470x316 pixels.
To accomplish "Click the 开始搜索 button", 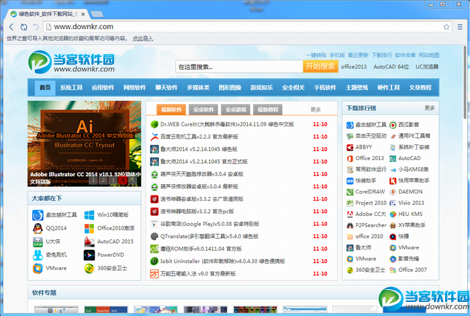I will 320,67.
